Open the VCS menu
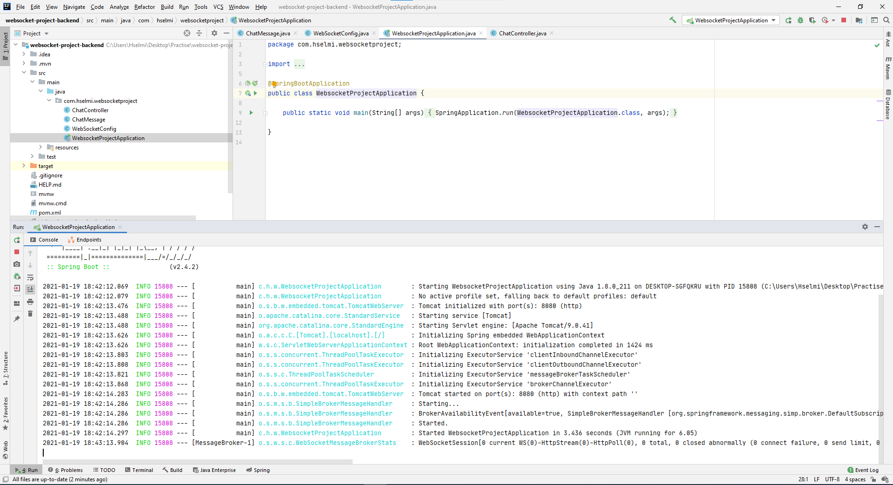Image resolution: width=893 pixels, height=485 pixels. tap(218, 7)
